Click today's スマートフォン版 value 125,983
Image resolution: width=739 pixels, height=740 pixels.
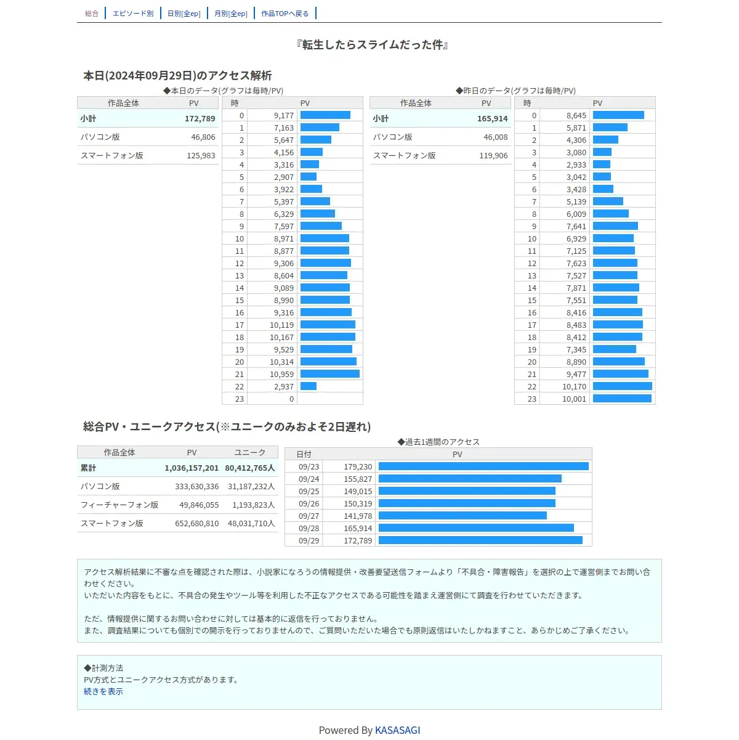[x=201, y=156]
